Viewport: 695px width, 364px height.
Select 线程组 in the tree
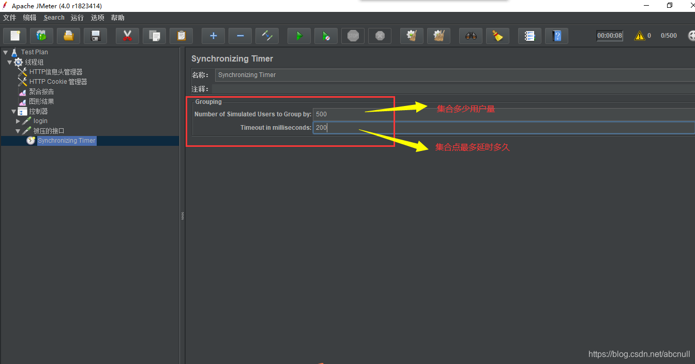coord(34,62)
